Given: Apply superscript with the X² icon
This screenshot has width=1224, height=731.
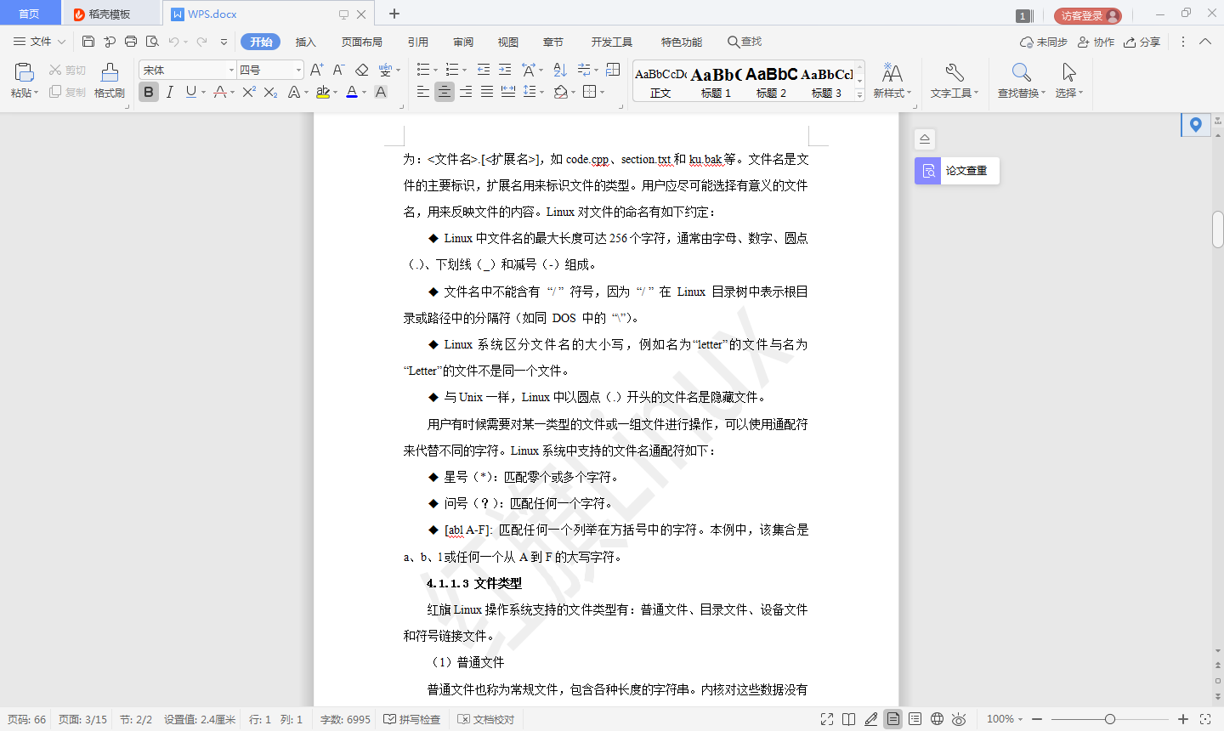Looking at the screenshot, I should [x=249, y=92].
